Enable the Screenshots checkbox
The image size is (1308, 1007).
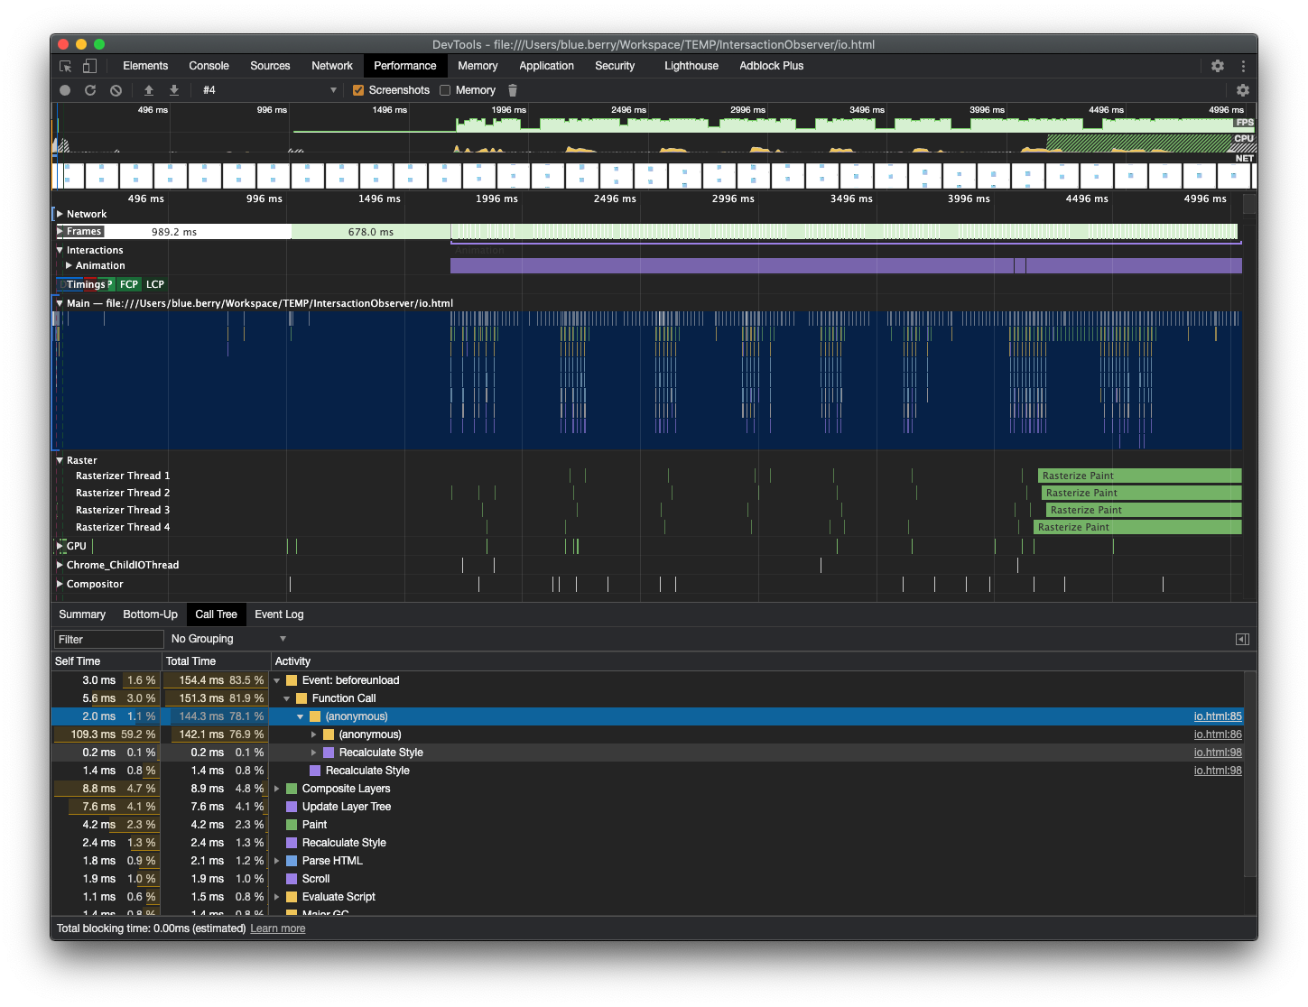358,90
